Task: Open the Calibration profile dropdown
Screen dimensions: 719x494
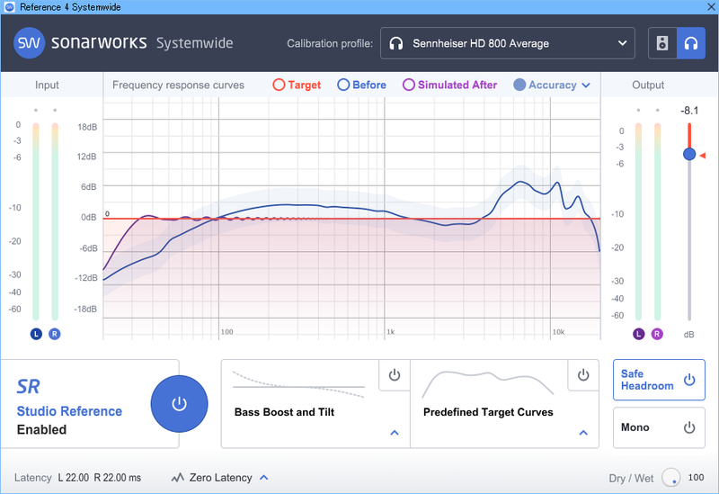Action: click(x=507, y=43)
